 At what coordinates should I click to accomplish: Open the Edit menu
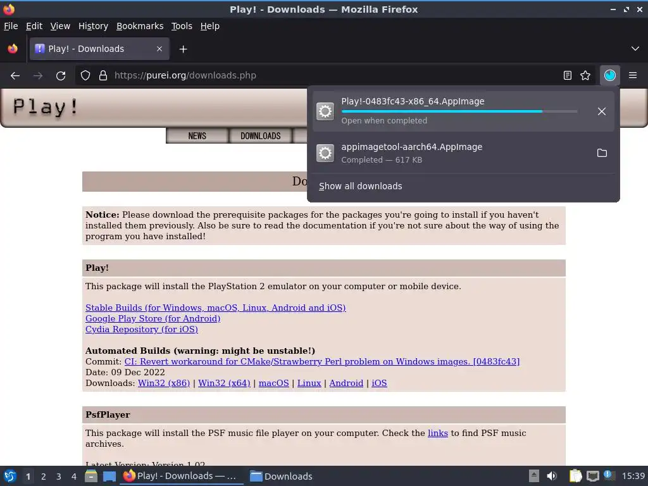34,26
